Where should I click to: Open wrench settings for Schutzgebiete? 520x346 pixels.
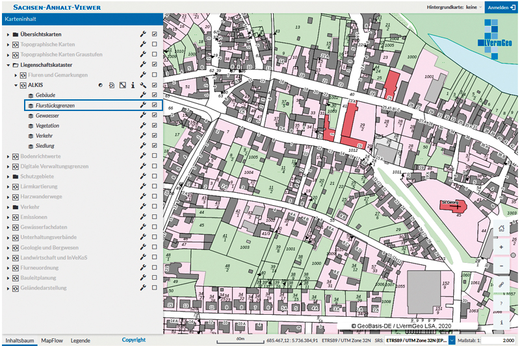[143, 176]
